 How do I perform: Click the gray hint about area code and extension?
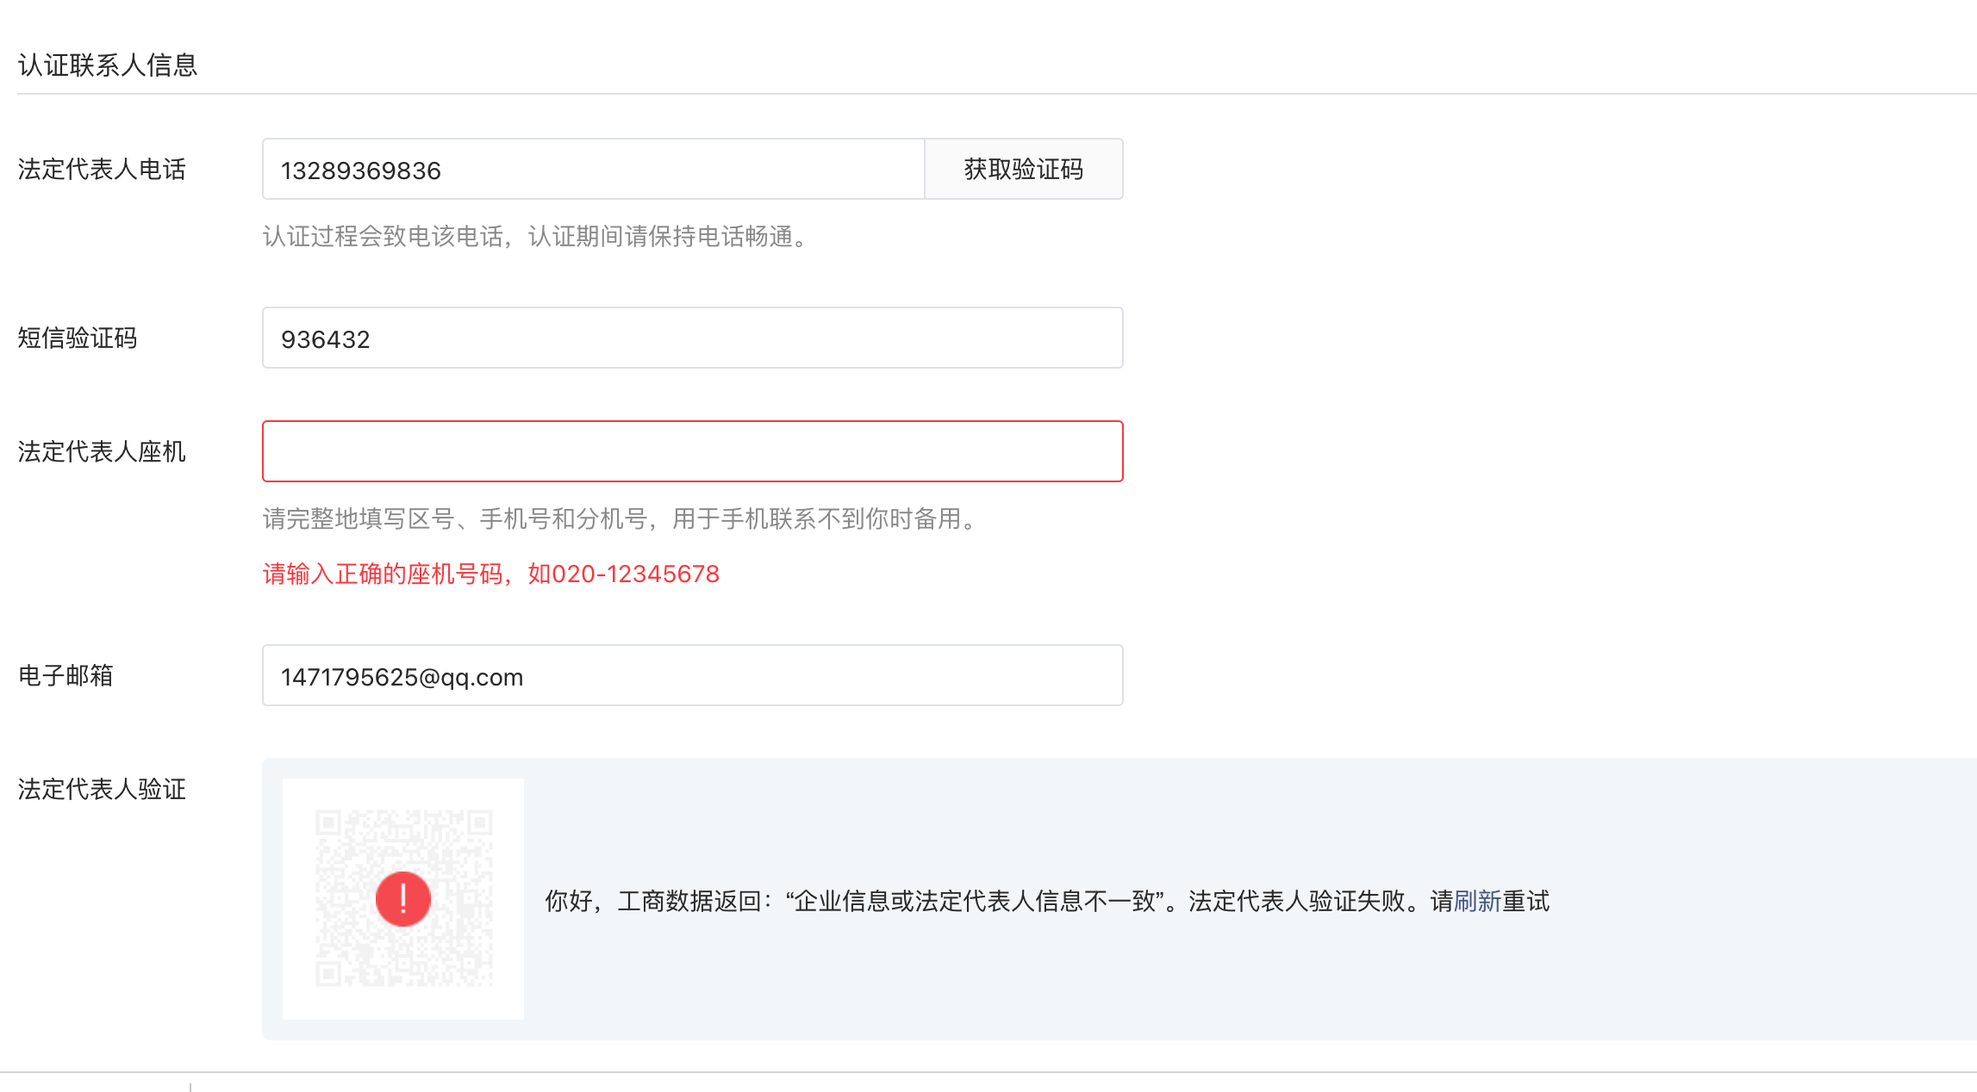click(x=621, y=519)
